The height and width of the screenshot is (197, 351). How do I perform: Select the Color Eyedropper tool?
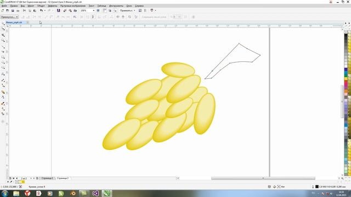tap(3, 103)
